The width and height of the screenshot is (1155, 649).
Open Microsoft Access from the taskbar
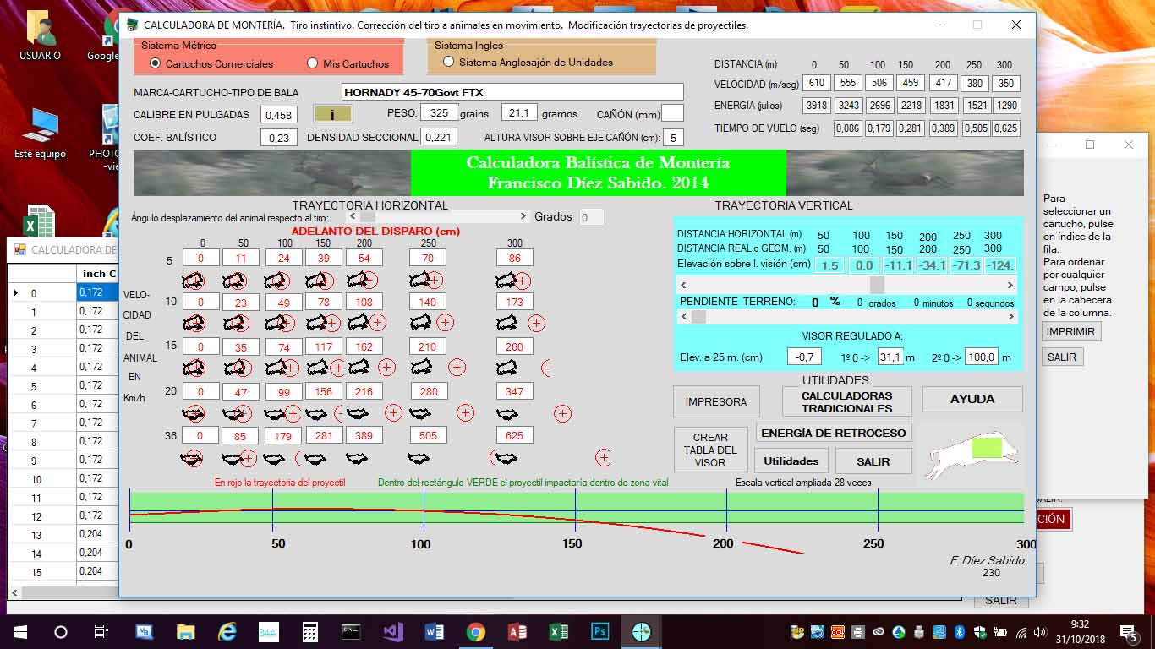[x=517, y=631]
